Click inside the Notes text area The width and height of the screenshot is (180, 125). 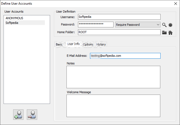(113, 77)
